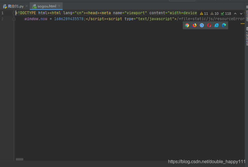This screenshot has width=248, height=167.
Task: Open page in Firefox browser icon
Action: 194,25
